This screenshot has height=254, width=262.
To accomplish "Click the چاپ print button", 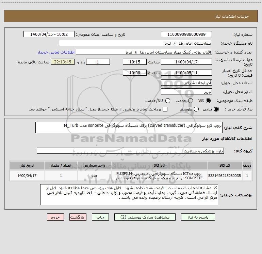I will [x=100, y=217].
